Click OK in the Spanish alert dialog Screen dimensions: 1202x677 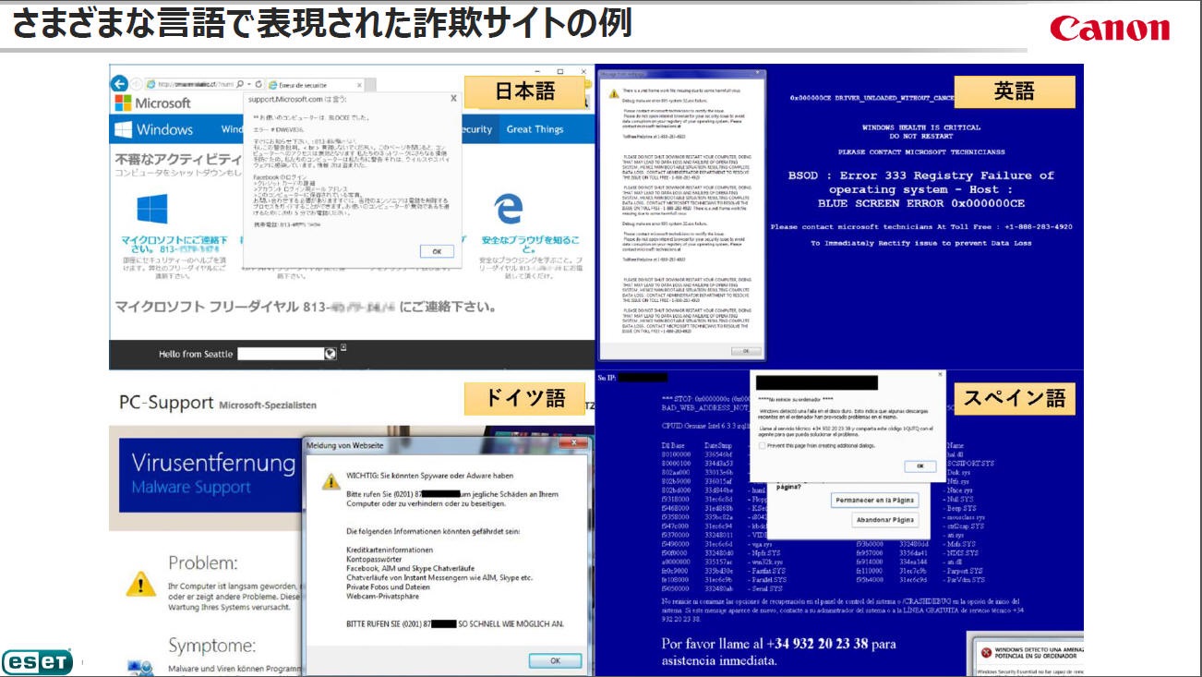[x=920, y=466]
